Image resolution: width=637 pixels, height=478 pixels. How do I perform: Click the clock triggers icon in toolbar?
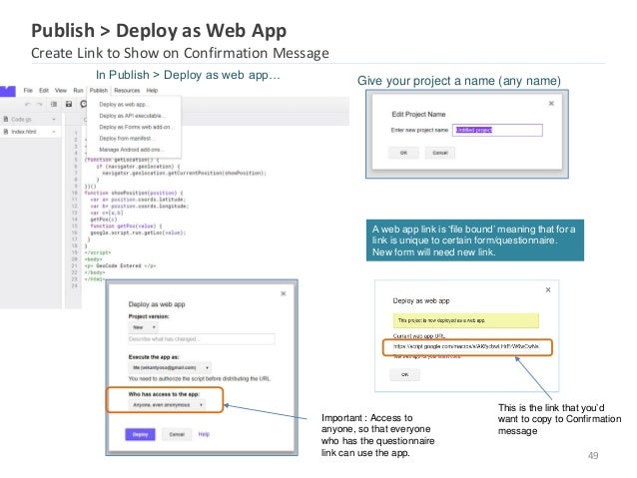[x=84, y=105]
